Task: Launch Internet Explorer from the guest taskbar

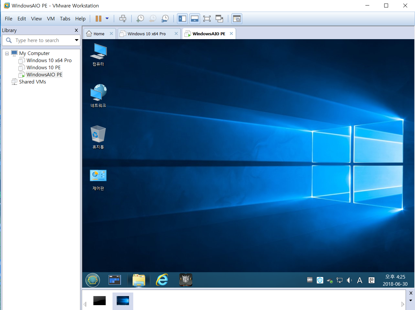Action: pyautogui.click(x=162, y=280)
